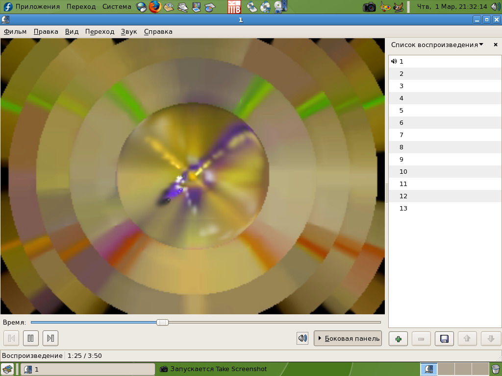Select track 4 in the playlist
This screenshot has width=502, height=376.
[445, 98]
